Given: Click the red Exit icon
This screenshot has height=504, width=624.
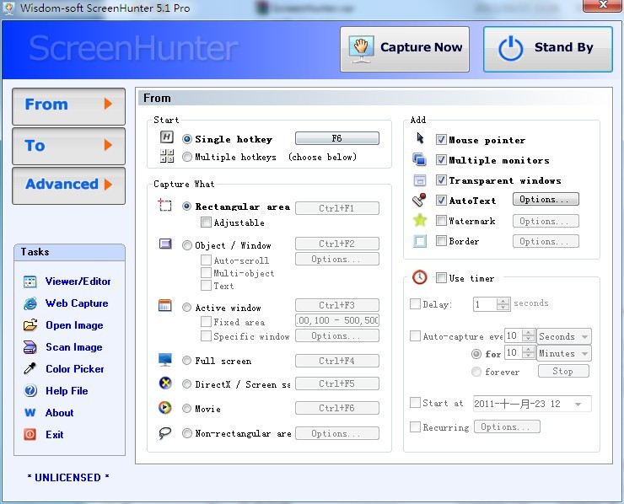Looking at the screenshot, I should [x=30, y=435].
